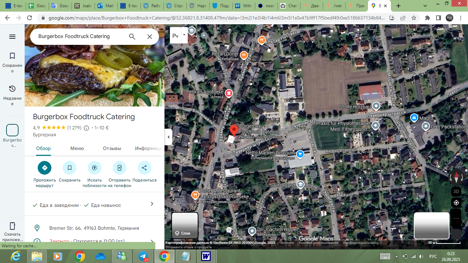The image size is (468, 263).
Task: Open Saved places in sidebar
Action: [x=12, y=63]
